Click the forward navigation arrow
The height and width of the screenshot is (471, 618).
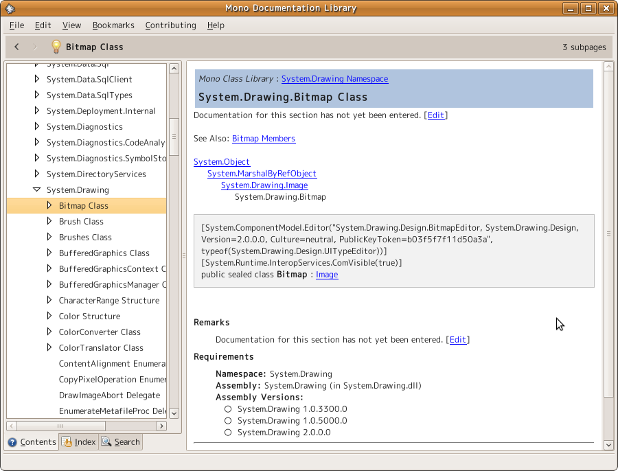coord(35,47)
